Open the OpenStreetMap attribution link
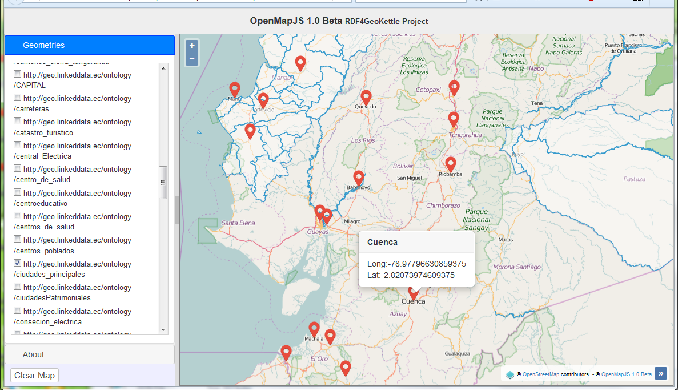Viewport: 678px width, 391px height. [540, 374]
